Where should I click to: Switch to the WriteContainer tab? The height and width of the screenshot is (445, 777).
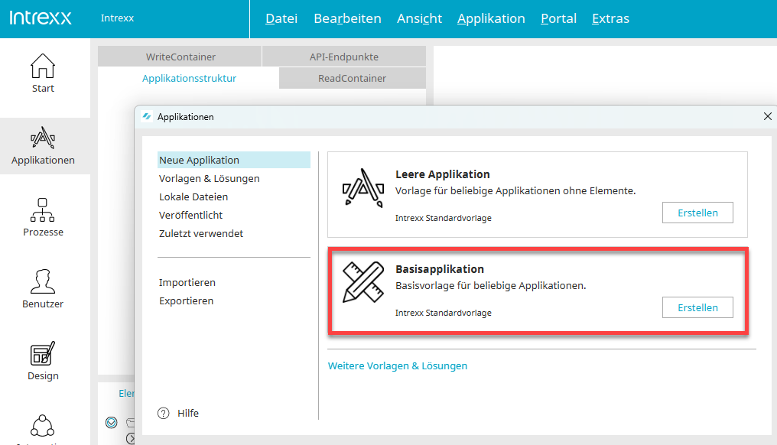pos(180,57)
